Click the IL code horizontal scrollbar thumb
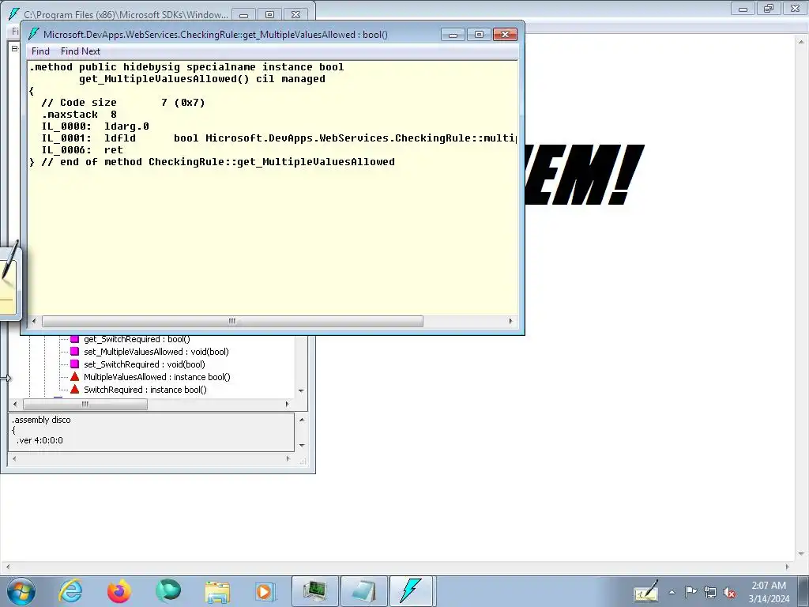The width and height of the screenshot is (809, 607). pos(232,321)
